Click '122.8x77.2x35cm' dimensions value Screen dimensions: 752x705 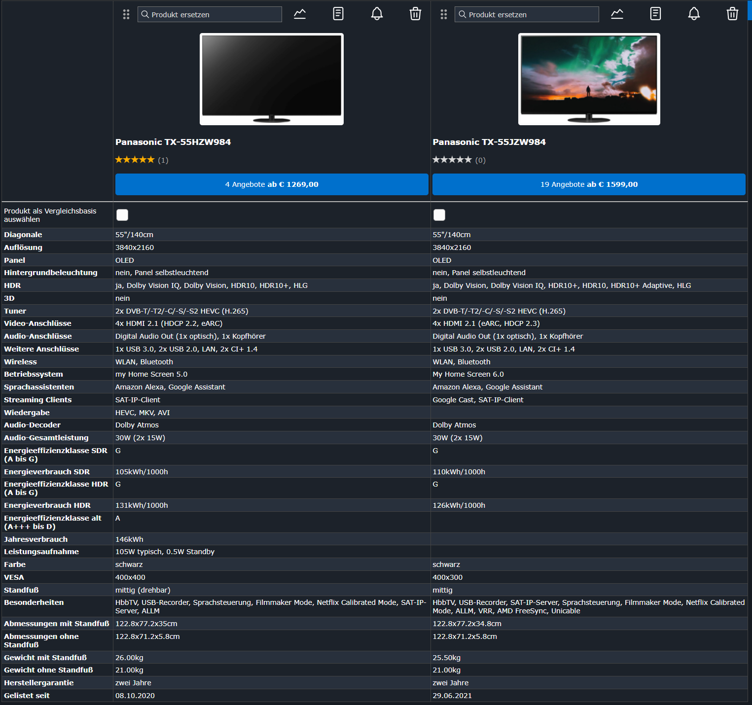pyautogui.click(x=146, y=624)
